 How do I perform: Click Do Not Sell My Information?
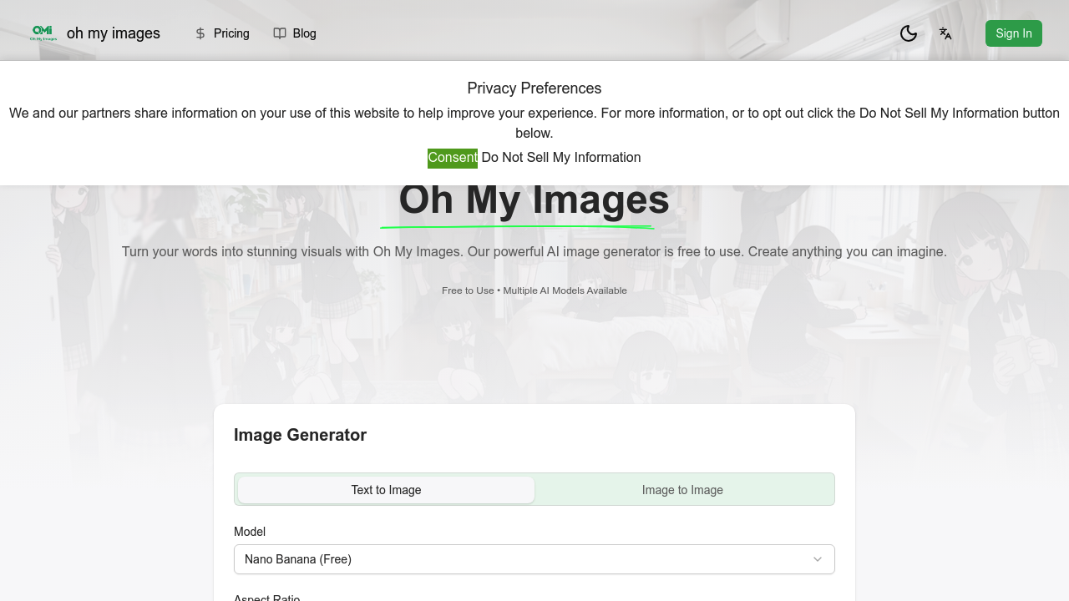(x=561, y=158)
